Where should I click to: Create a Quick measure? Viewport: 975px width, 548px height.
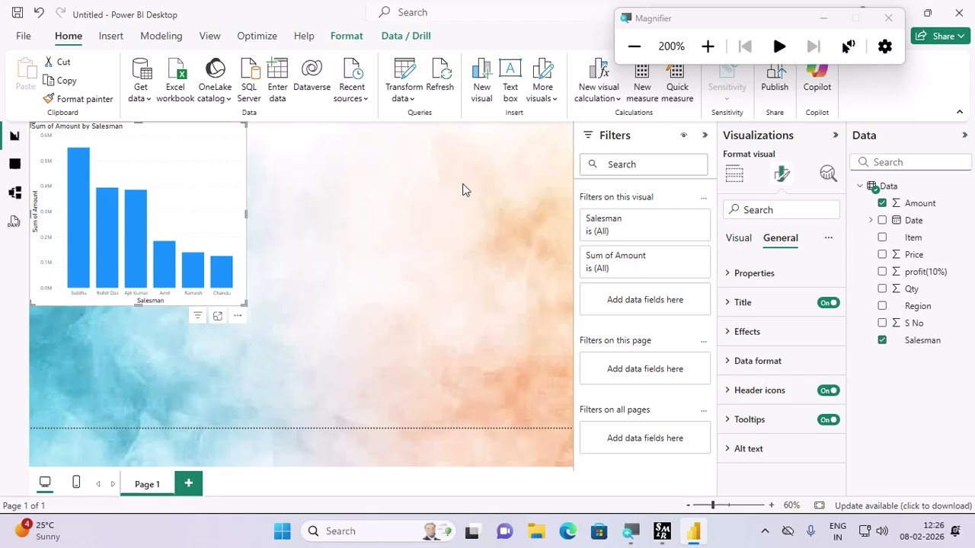click(677, 80)
